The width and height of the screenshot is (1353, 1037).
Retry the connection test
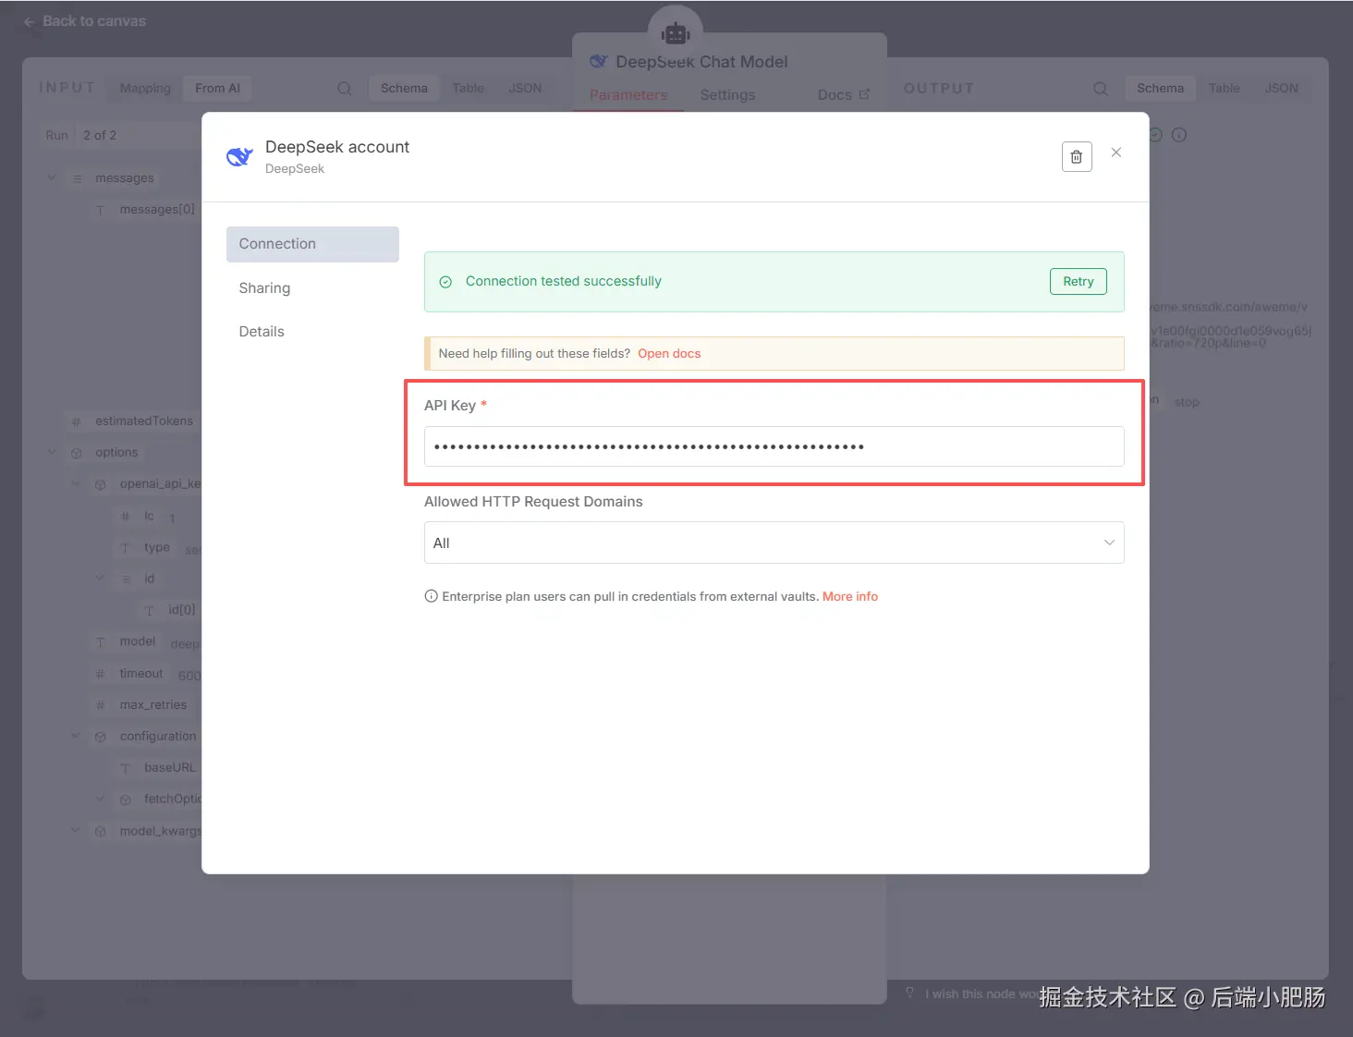pyautogui.click(x=1078, y=282)
